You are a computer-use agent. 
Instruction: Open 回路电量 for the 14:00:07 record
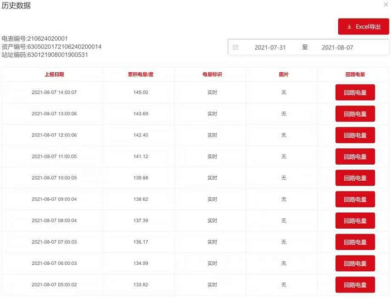355,92
